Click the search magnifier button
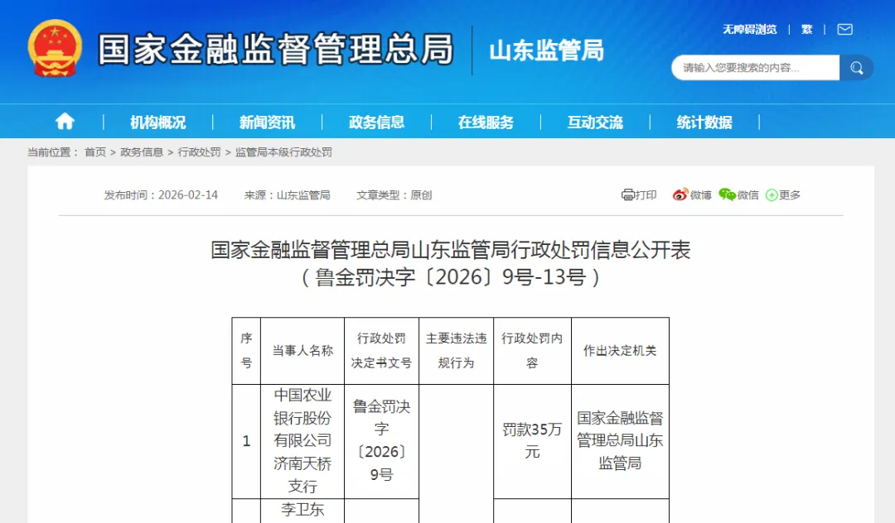This screenshot has width=895, height=523. 856,68
